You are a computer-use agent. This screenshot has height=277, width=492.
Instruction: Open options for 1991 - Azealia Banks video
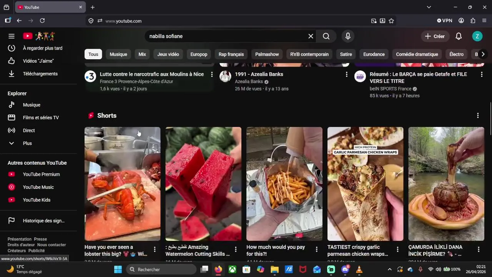346,74
